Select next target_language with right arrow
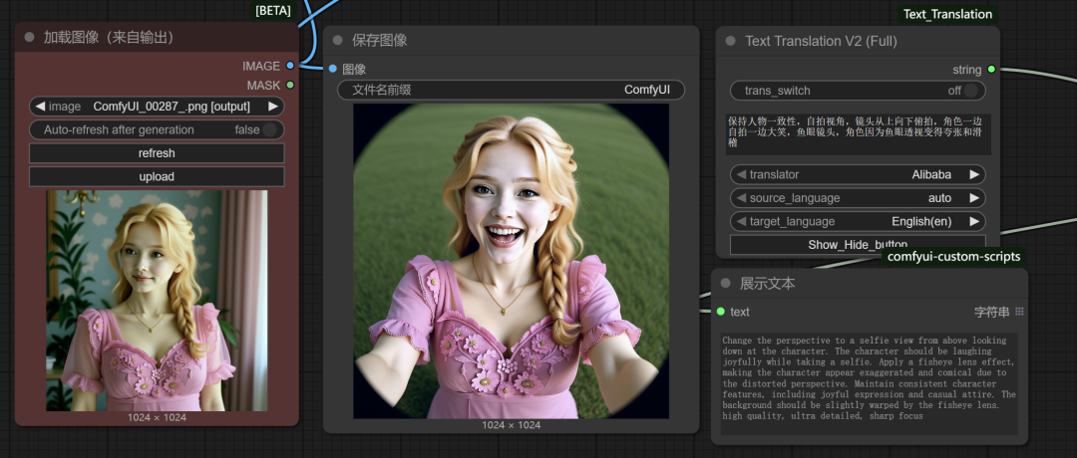1077x458 pixels. click(974, 221)
